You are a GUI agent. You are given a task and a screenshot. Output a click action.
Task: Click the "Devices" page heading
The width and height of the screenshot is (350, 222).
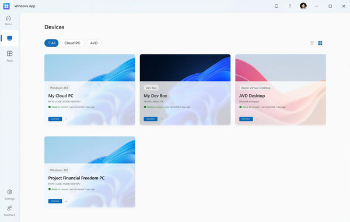click(x=54, y=27)
